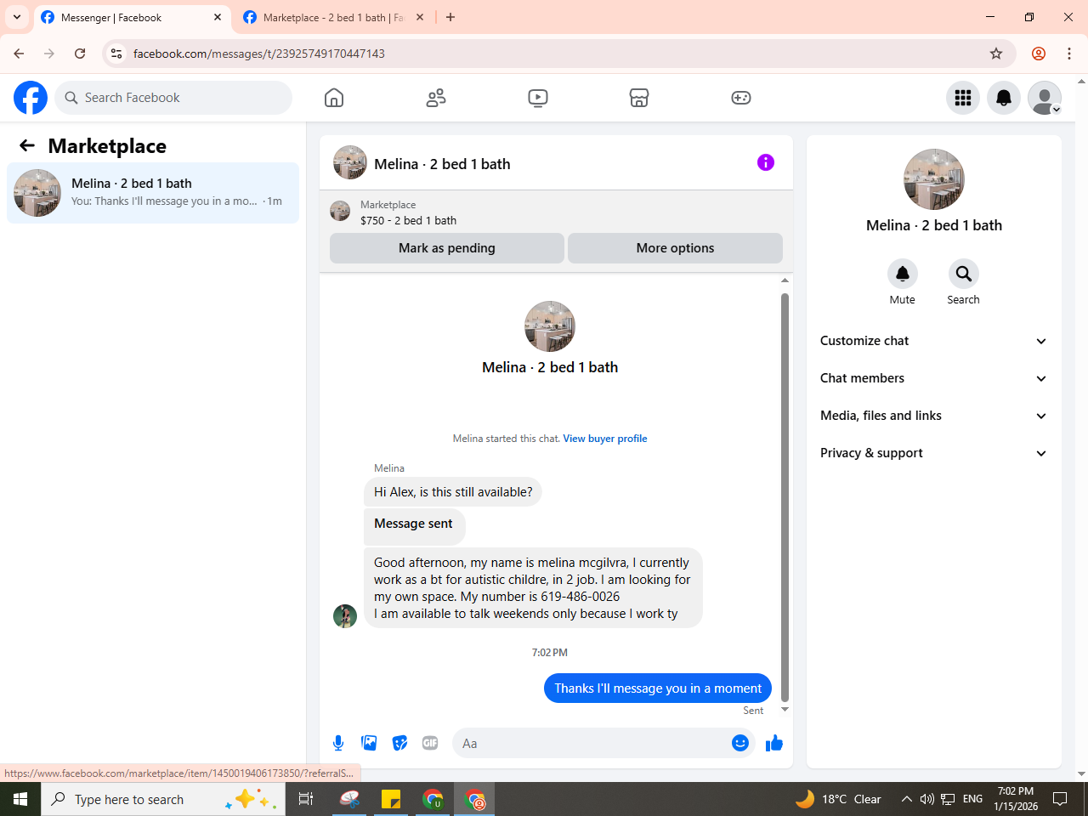The width and height of the screenshot is (1088, 816).
Task: Click the Aa message input box
Action: 592,743
